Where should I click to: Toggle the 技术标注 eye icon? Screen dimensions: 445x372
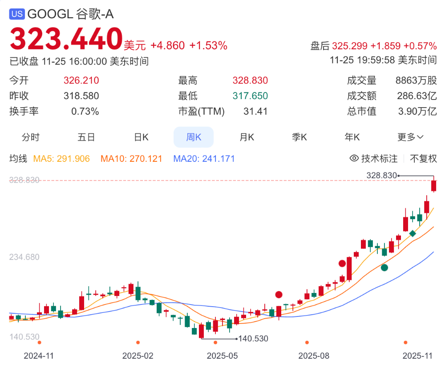click(x=354, y=158)
